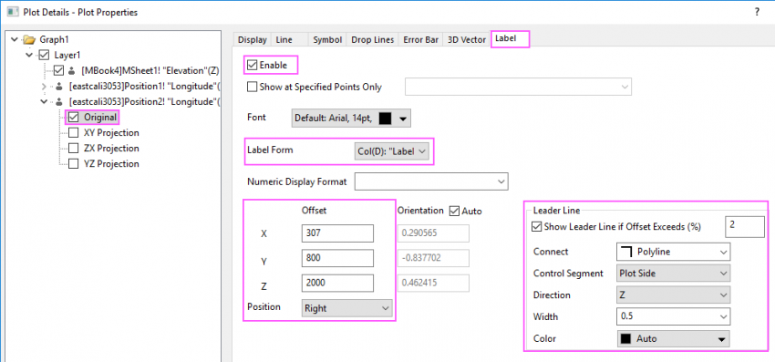
Task: Open the Control Segment dropdown
Action: (674, 273)
